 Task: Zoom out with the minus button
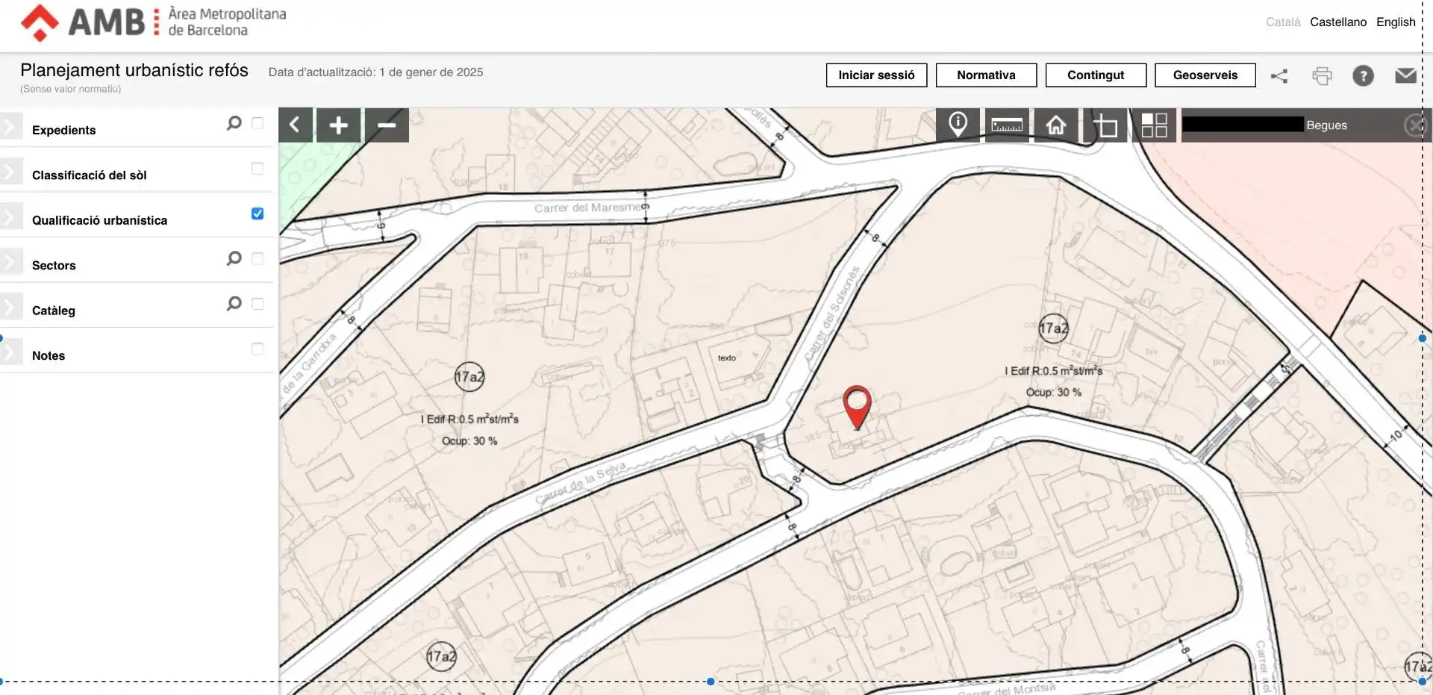coord(387,125)
